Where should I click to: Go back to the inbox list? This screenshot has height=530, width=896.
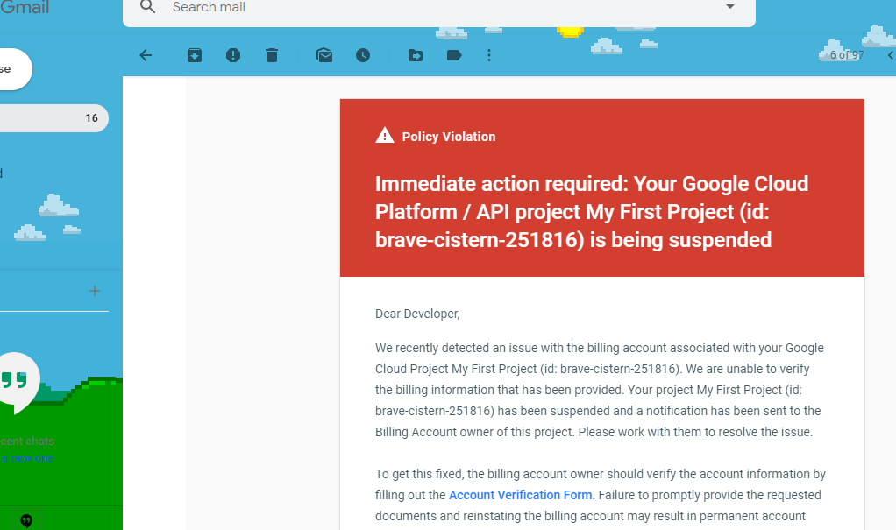(146, 55)
